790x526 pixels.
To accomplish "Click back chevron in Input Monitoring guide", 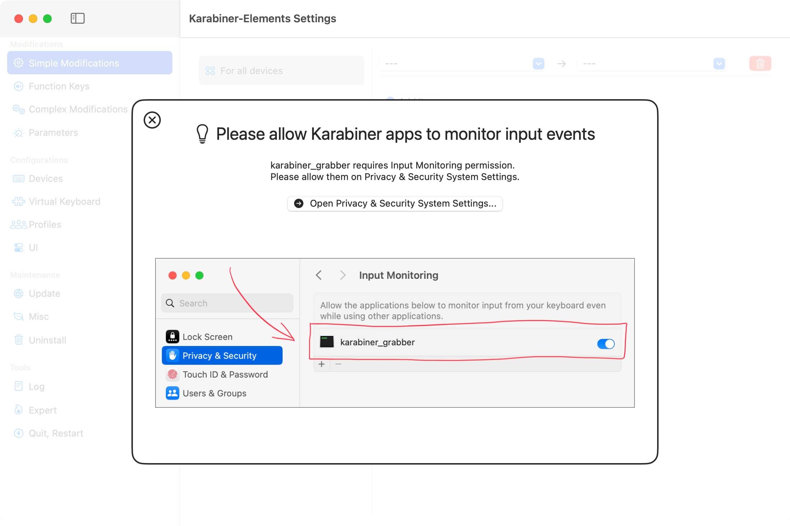I will pyautogui.click(x=319, y=275).
